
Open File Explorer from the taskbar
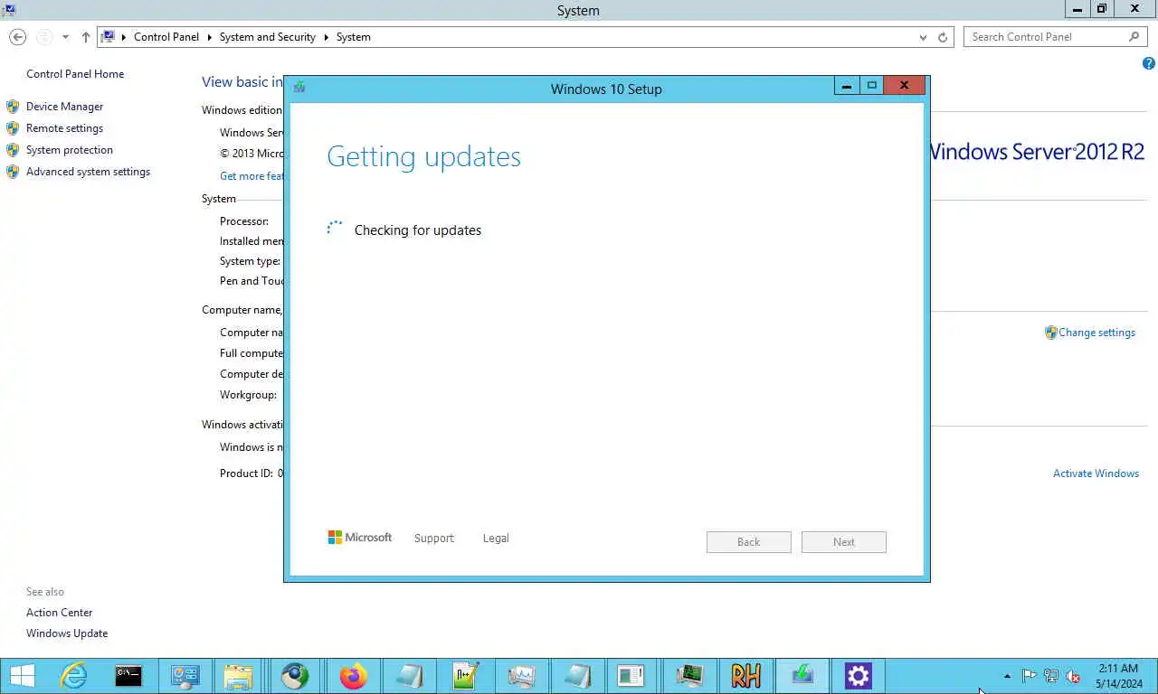tap(238, 676)
